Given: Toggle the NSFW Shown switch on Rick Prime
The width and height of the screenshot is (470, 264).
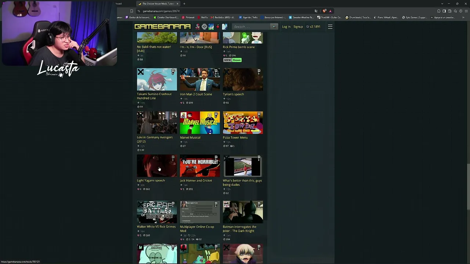Looking at the screenshot, I should click(x=232, y=60).
